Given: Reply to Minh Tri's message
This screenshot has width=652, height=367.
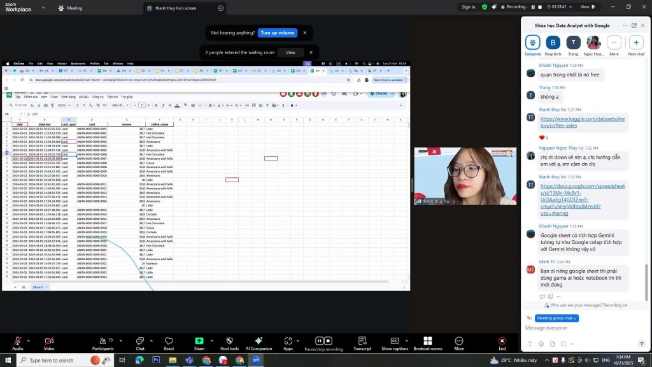Looking at the screenshot, I should click(542, 297).
